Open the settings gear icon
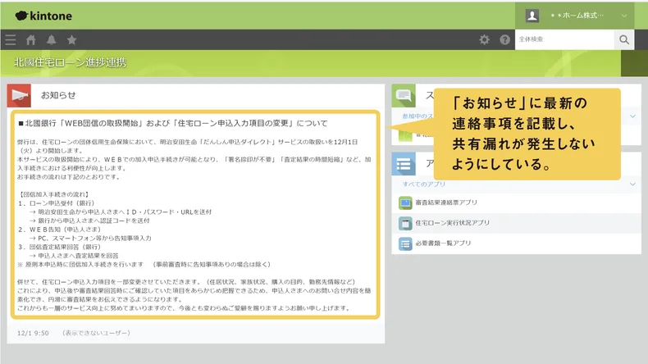The height and width of the screenshot is (364, 648). point(484,39)
